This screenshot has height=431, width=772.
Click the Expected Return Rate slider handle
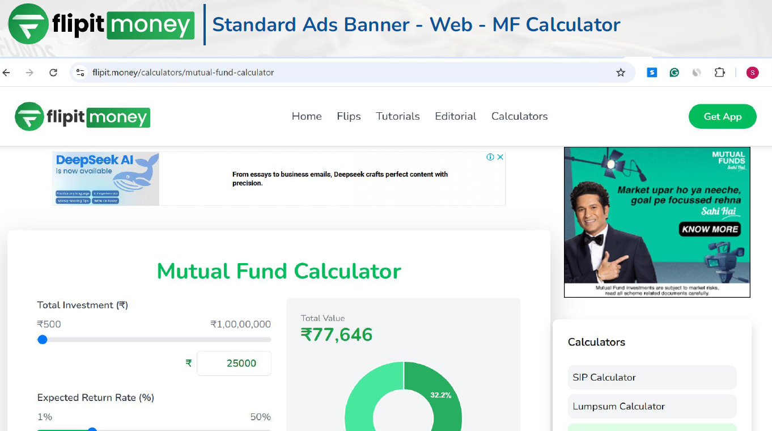[x=92, y=429]
